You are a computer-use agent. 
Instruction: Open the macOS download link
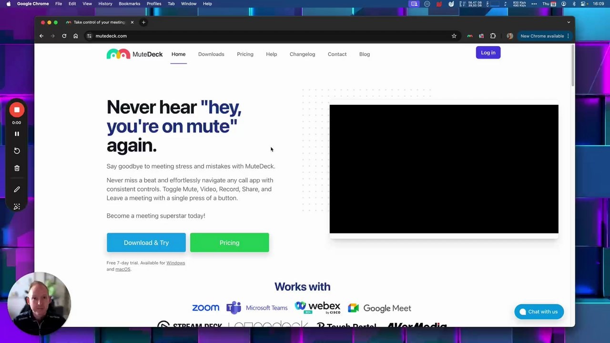pos(122,269)
